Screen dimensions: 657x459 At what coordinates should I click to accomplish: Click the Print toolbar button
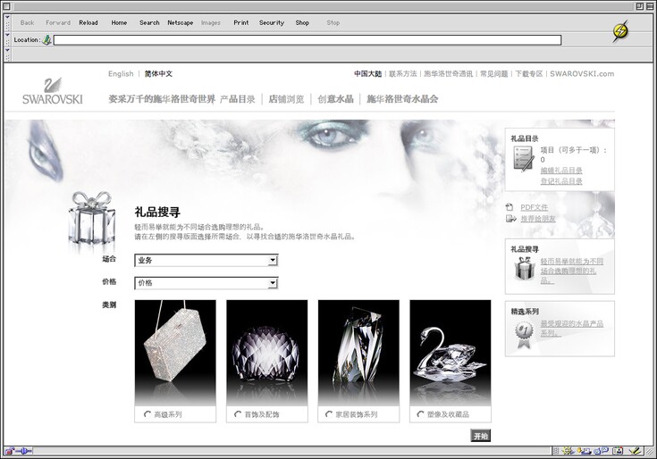click(241, 22)
